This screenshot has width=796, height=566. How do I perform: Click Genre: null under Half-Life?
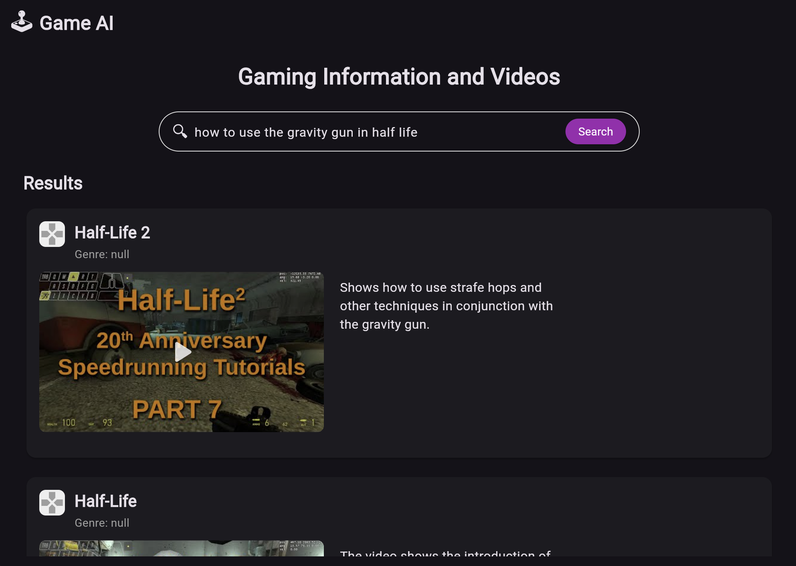tap(102, 523)
